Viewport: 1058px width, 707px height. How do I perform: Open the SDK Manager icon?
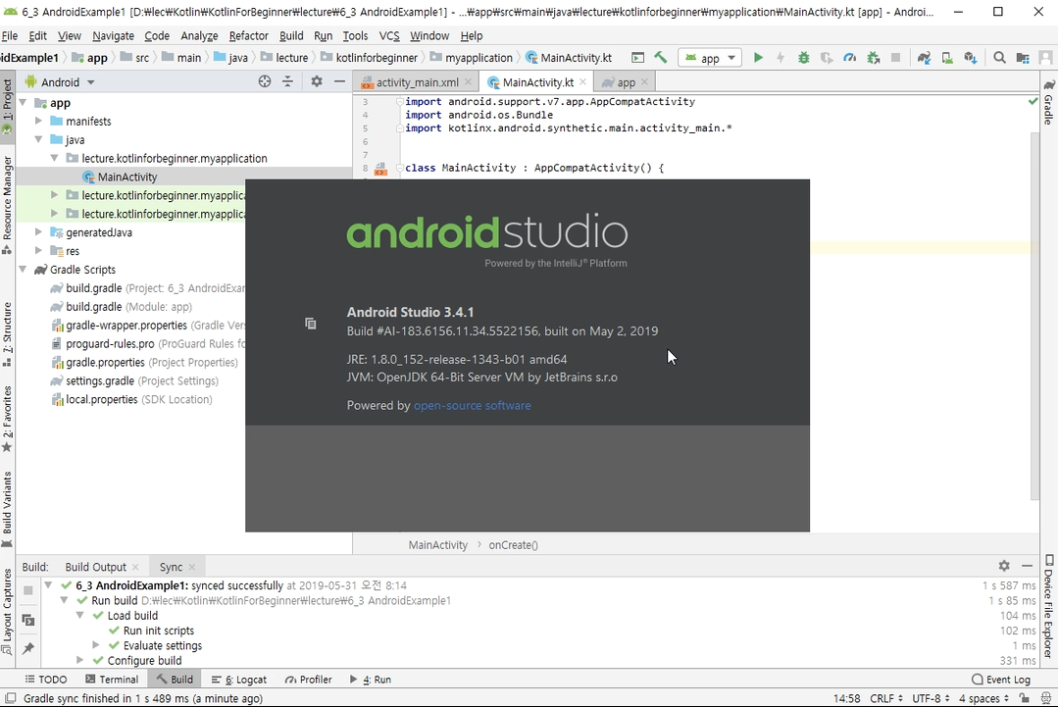tap(971, 58)
